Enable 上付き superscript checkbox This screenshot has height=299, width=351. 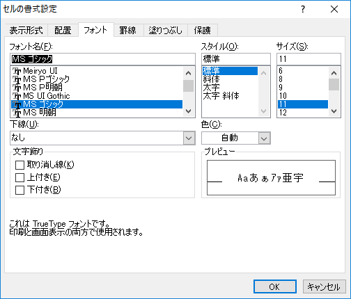point(19,177)
